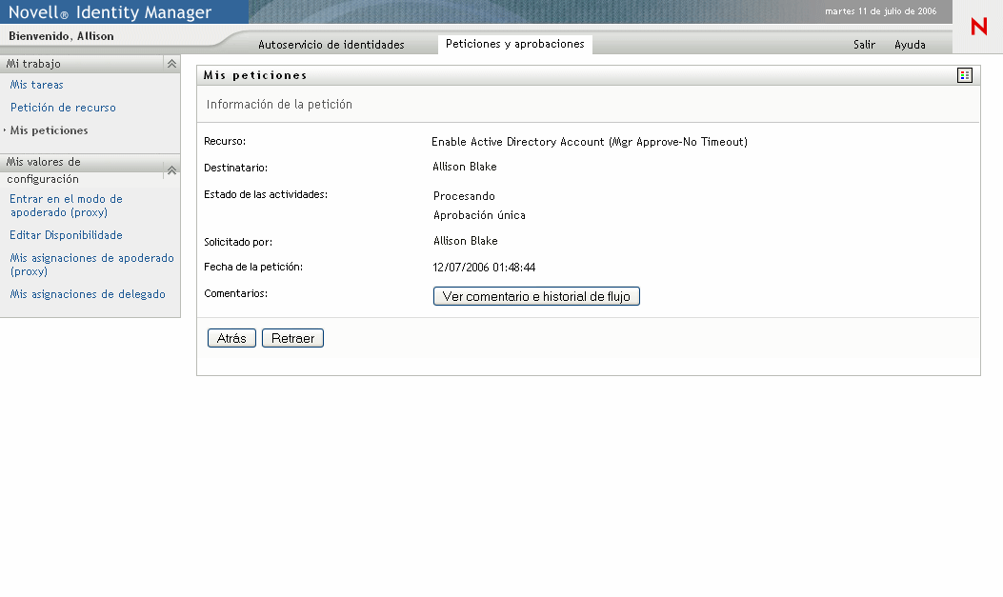Open Mis asignaciones de apoderado link

coord(91,265)
